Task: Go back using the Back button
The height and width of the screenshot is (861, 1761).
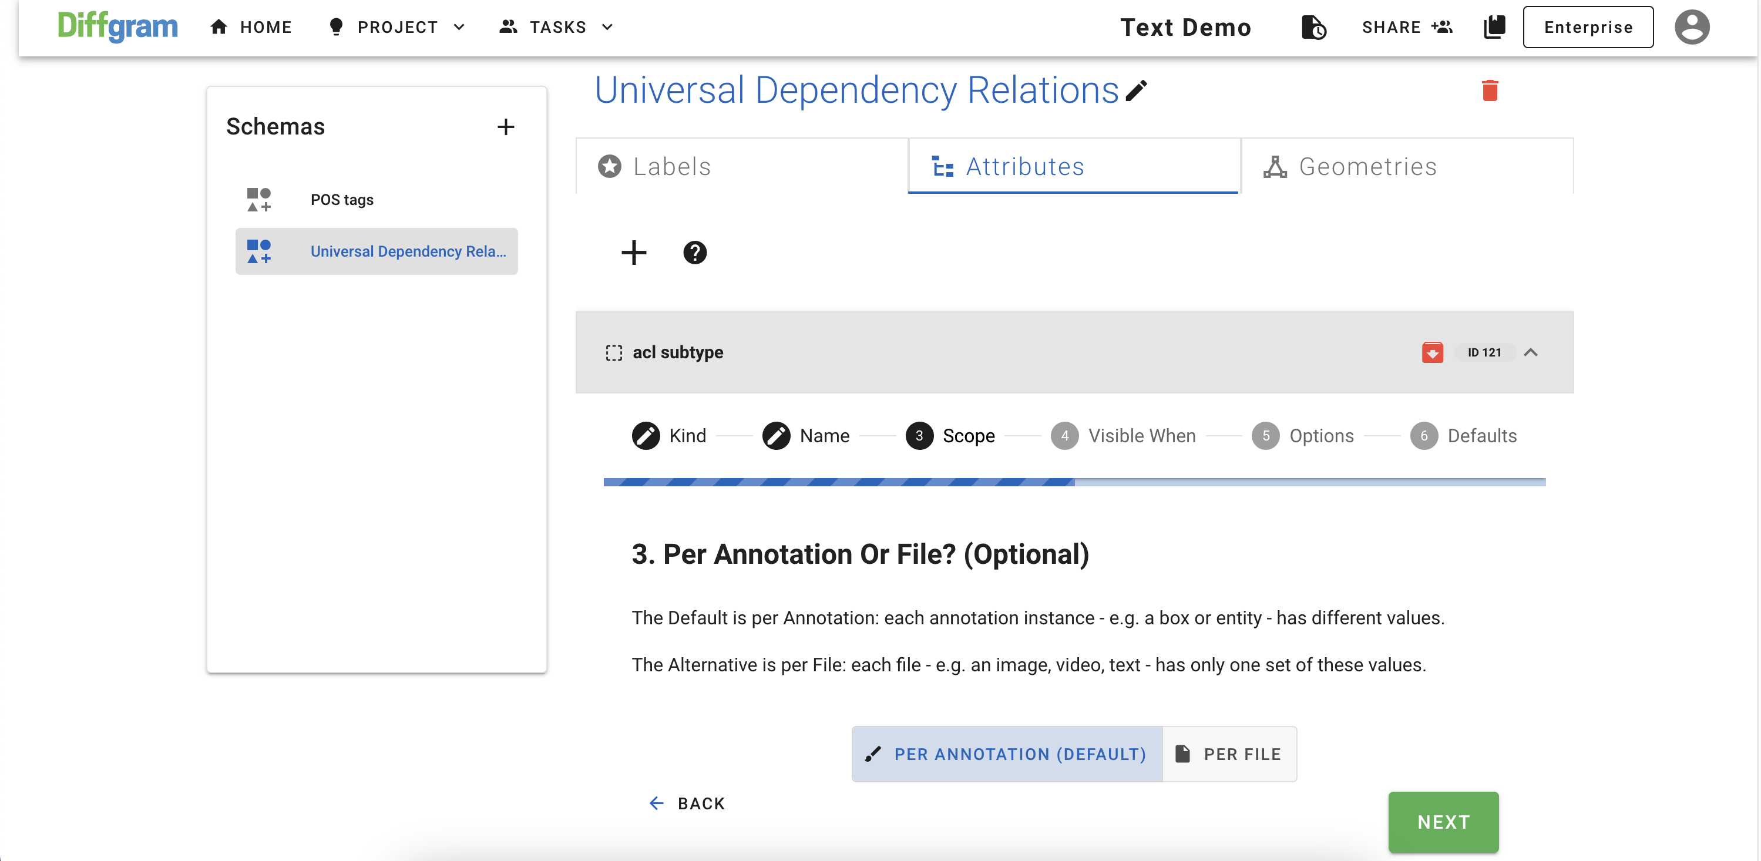Action: point(686,803)
